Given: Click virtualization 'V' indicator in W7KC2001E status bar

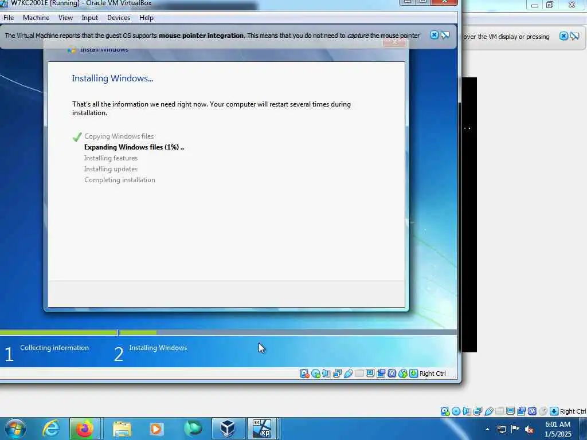Looking at the screenshot, I should tap(392, 374).
